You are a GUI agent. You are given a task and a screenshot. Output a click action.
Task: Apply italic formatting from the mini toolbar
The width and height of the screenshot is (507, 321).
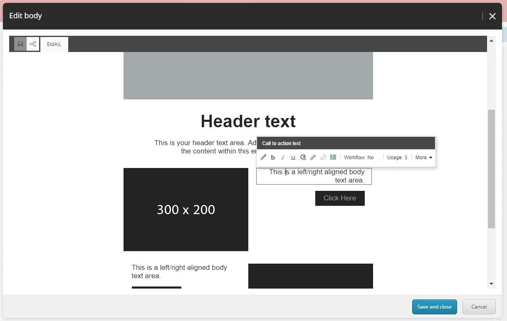(x=283, y=157)
